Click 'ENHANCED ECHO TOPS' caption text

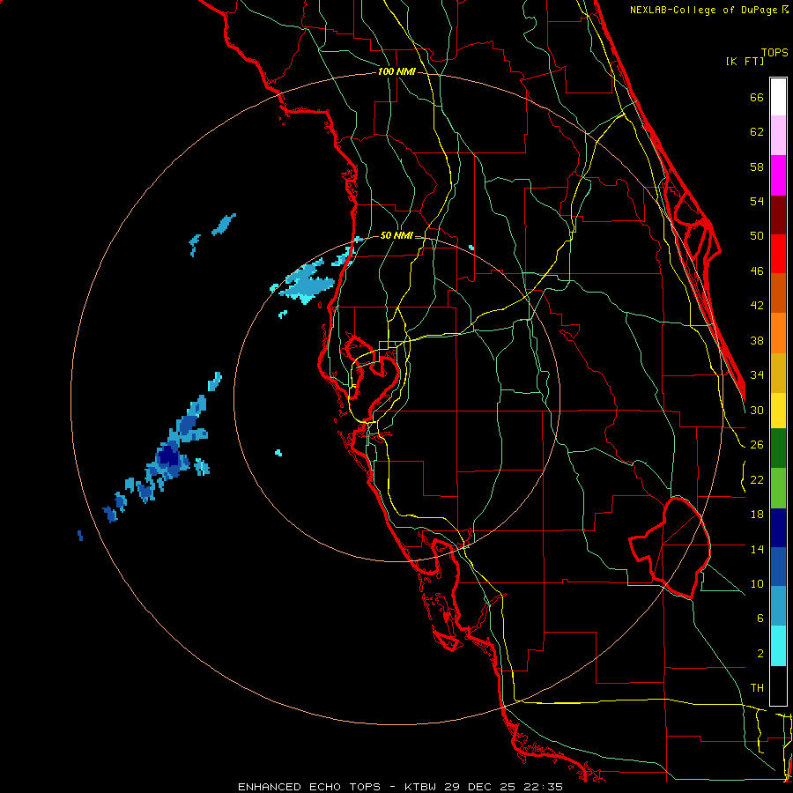tap(309, 787)
